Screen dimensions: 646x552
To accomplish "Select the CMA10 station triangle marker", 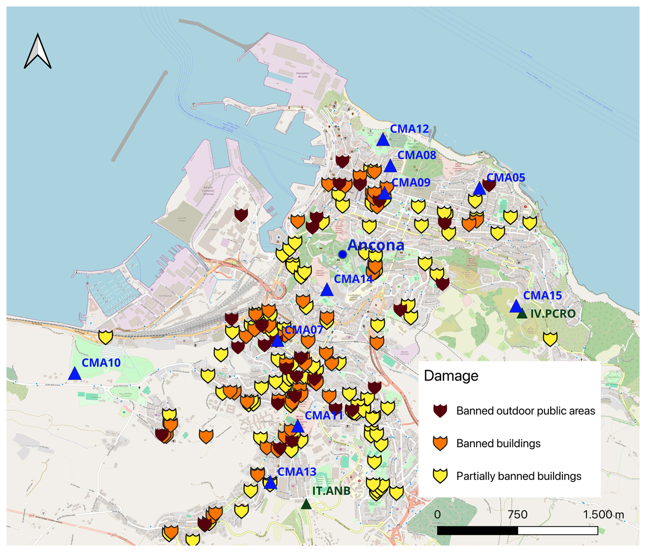I will click(74, 374).
